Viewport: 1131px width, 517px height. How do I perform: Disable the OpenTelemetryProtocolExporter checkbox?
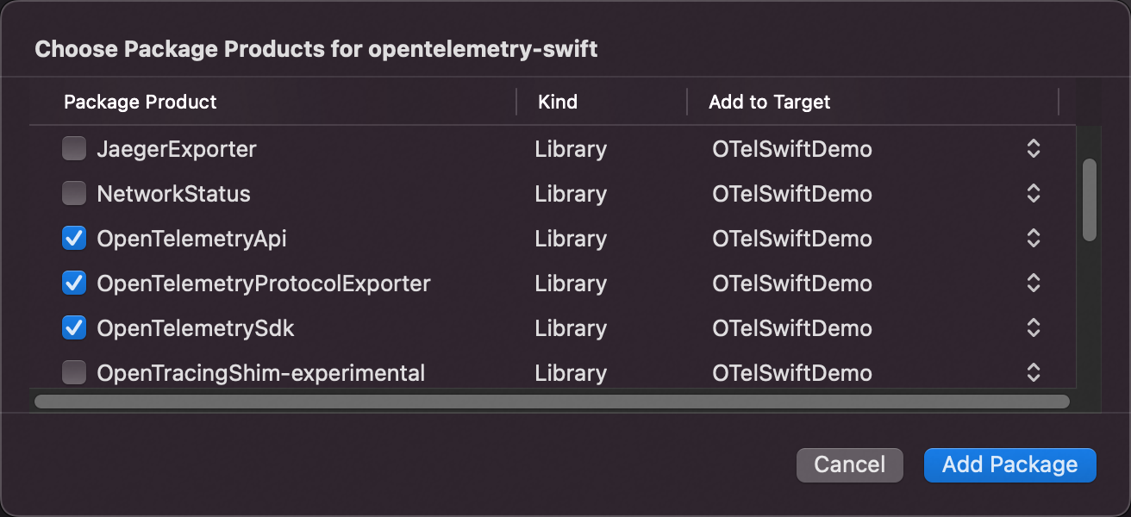coord(74,283)
